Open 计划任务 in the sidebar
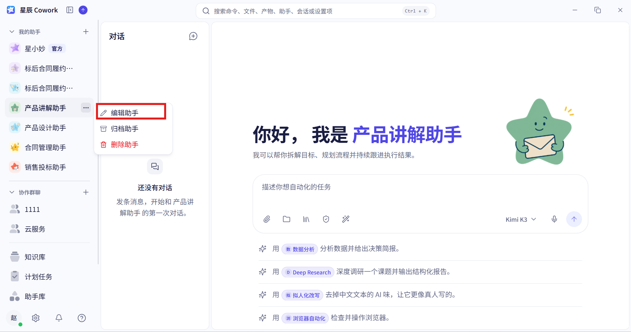The image size is (631, 332). 49,277
